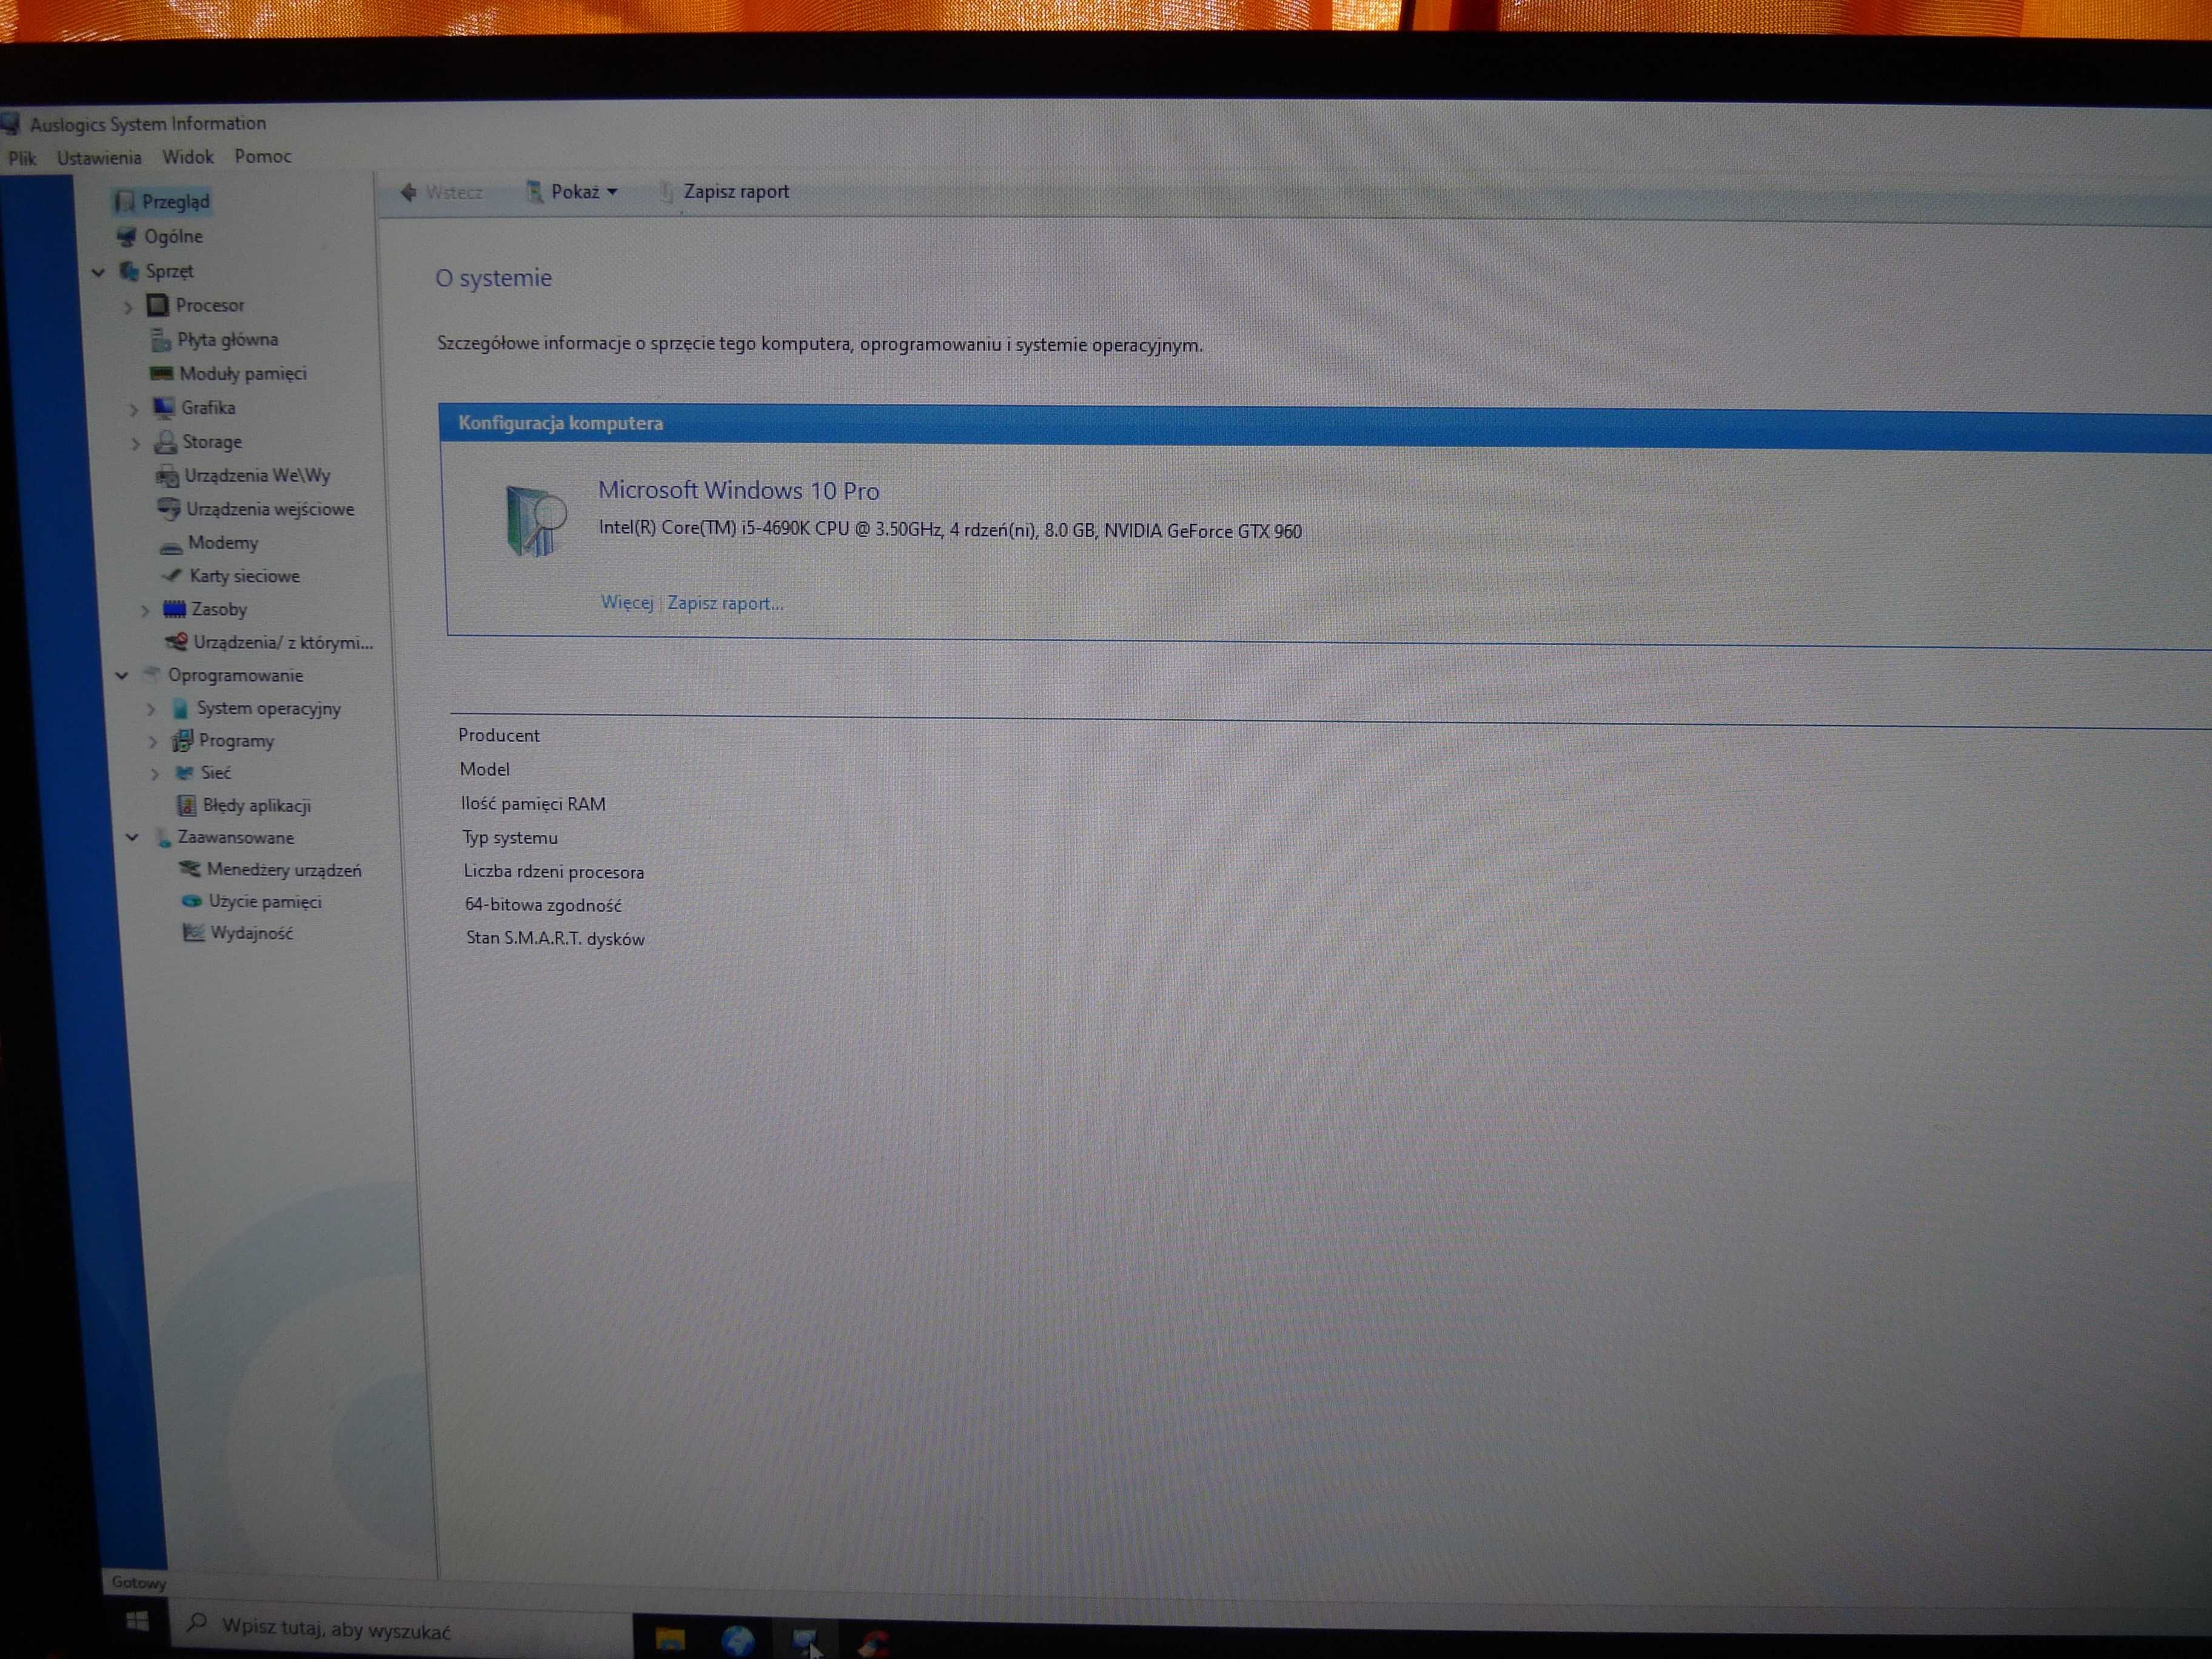
Task: Open the Użycie pamięci icon
Action: (x=191, y=902)
